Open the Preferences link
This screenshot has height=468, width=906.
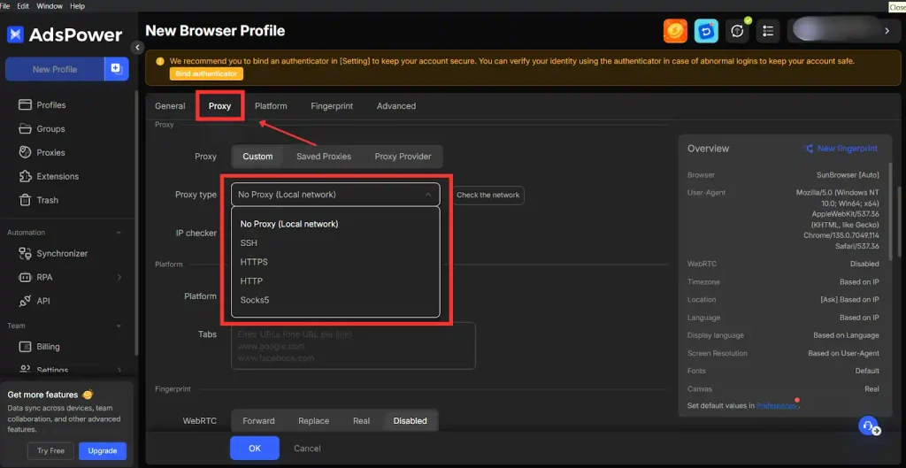(x=777, y=405)
